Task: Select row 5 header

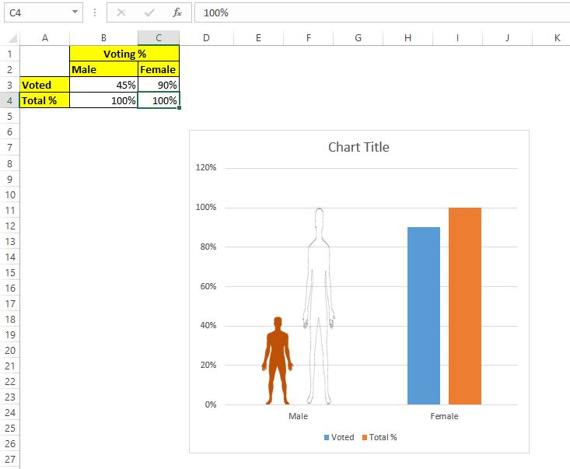Action: [x=10, y=117]
